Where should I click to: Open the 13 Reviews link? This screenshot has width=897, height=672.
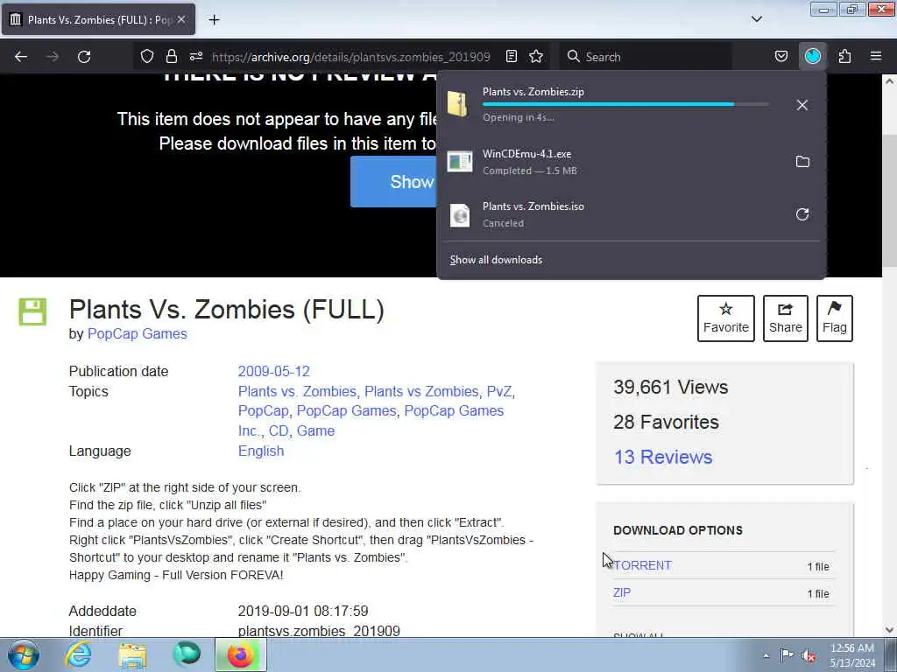[x=663, y=457]
